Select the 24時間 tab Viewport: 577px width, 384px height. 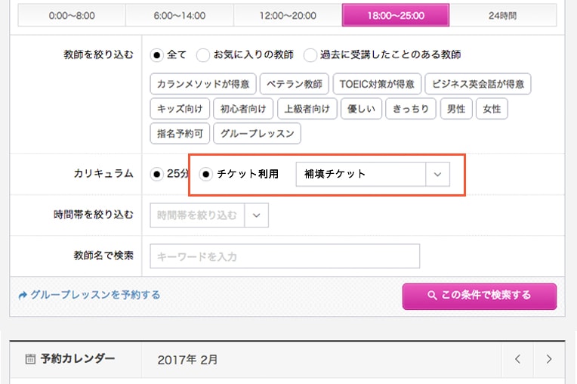504,15
